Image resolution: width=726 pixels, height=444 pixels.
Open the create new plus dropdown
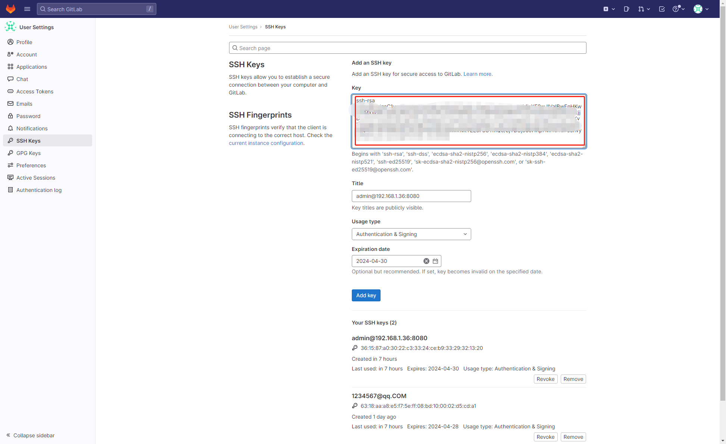(609, 9)
